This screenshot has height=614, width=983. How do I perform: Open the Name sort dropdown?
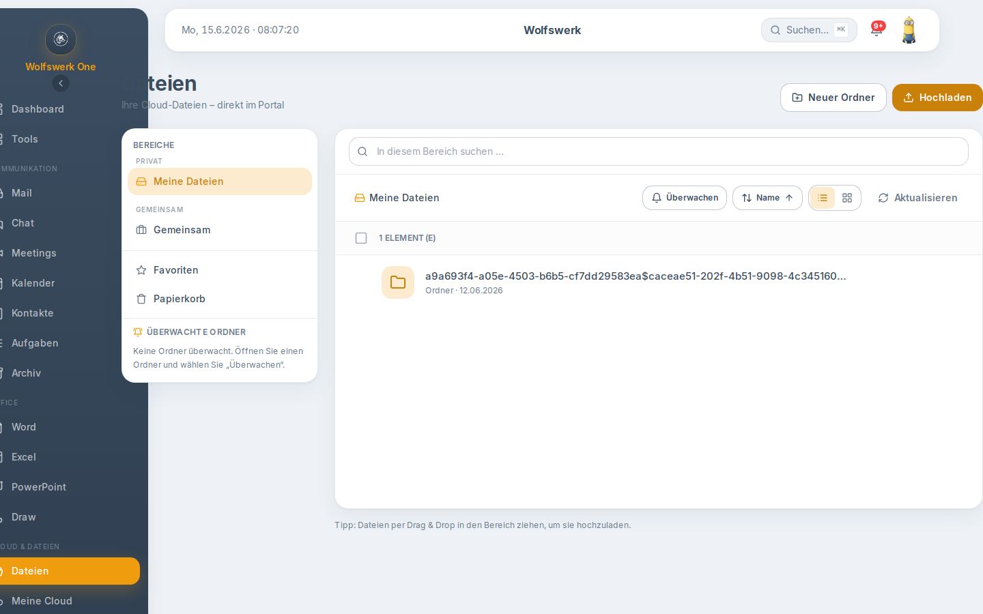pos(767,198)
